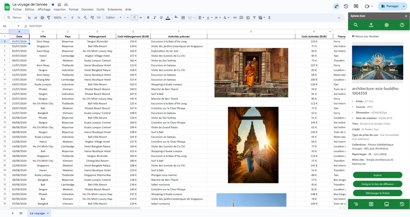Activate the paint format tool
410x217 pixels.
coord(48,18)
